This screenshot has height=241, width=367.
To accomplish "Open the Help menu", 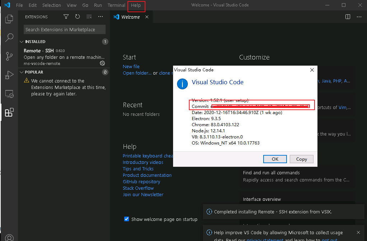I will (136, 5).
